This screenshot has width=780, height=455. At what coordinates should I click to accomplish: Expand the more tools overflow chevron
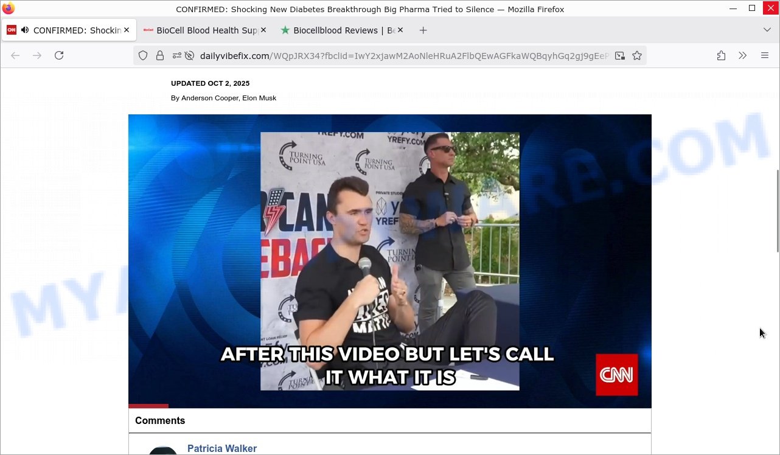[x=742, y=55]
